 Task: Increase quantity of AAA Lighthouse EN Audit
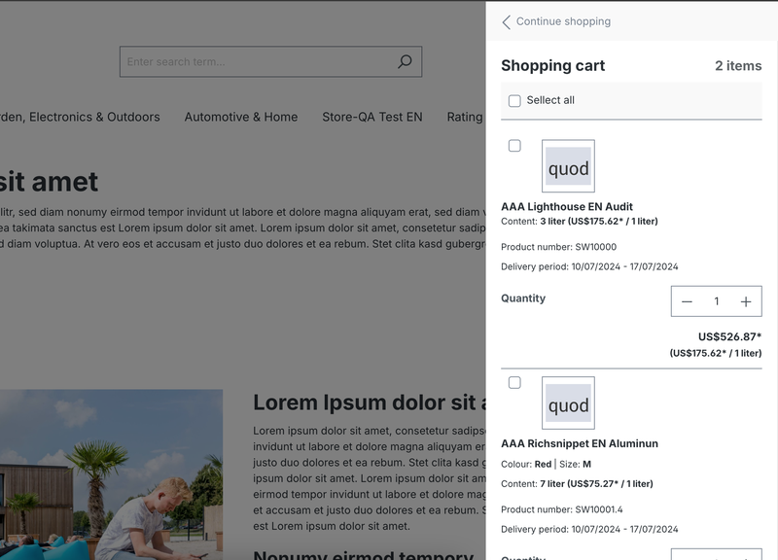[x=746, y=301]
